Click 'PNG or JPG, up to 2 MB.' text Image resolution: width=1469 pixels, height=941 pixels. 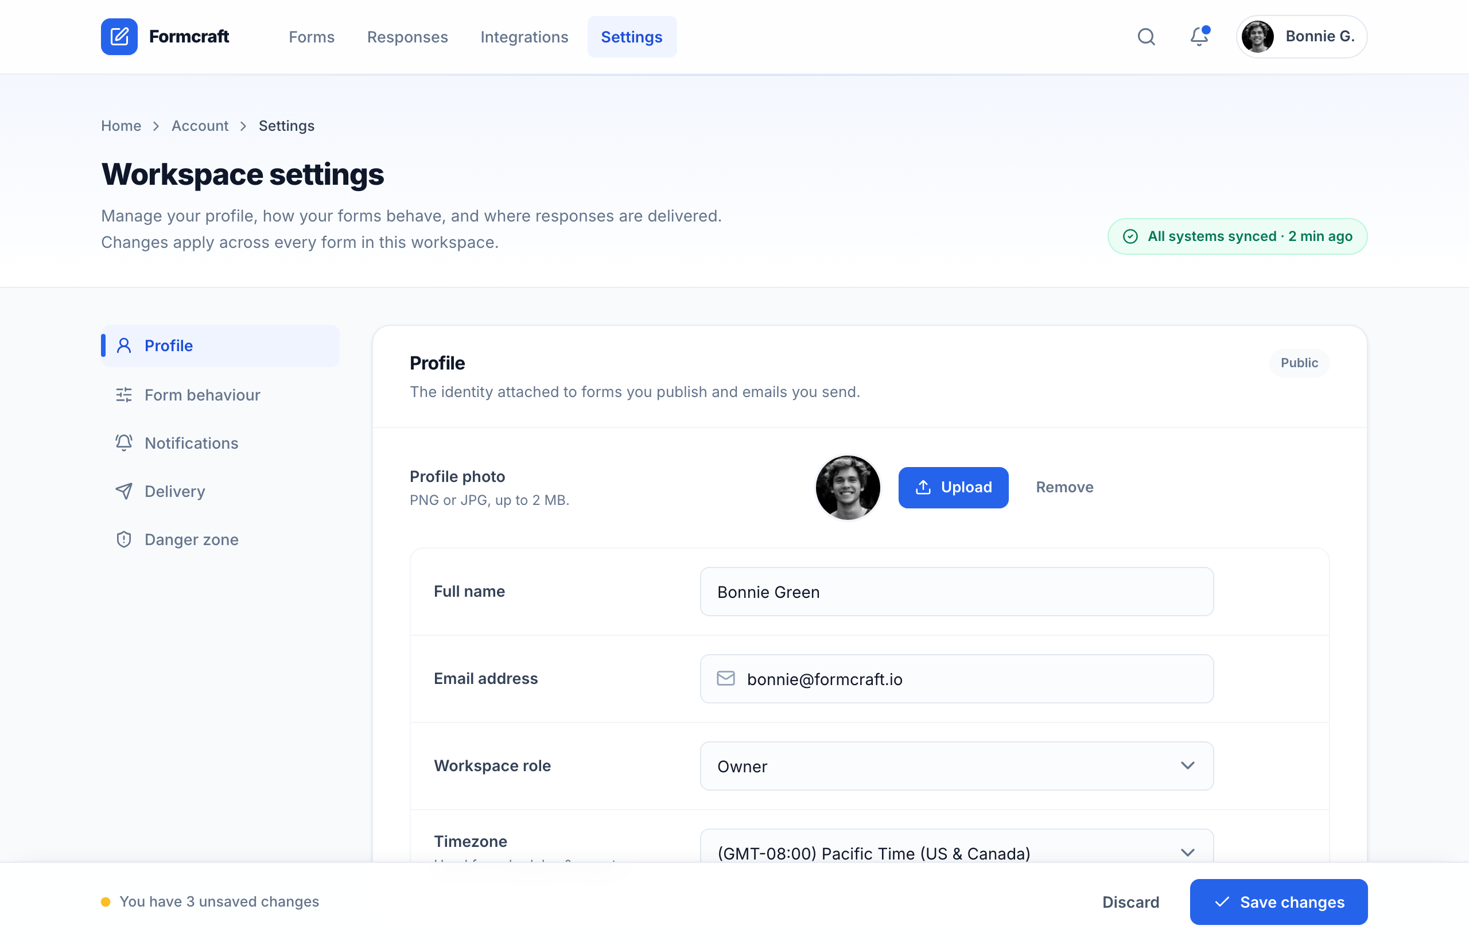click(489, 500)
